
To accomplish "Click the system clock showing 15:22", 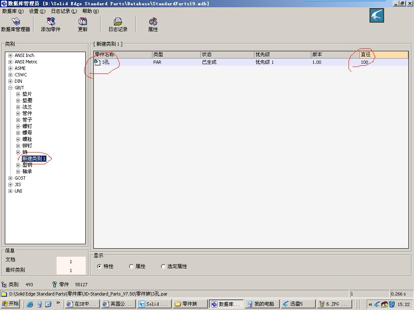I will 404,304.
